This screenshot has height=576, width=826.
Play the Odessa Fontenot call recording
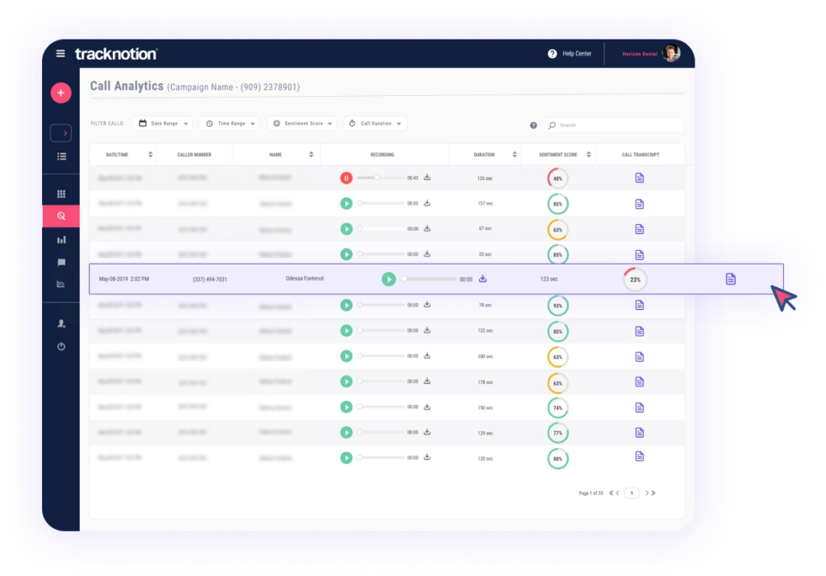click(389, 279)
